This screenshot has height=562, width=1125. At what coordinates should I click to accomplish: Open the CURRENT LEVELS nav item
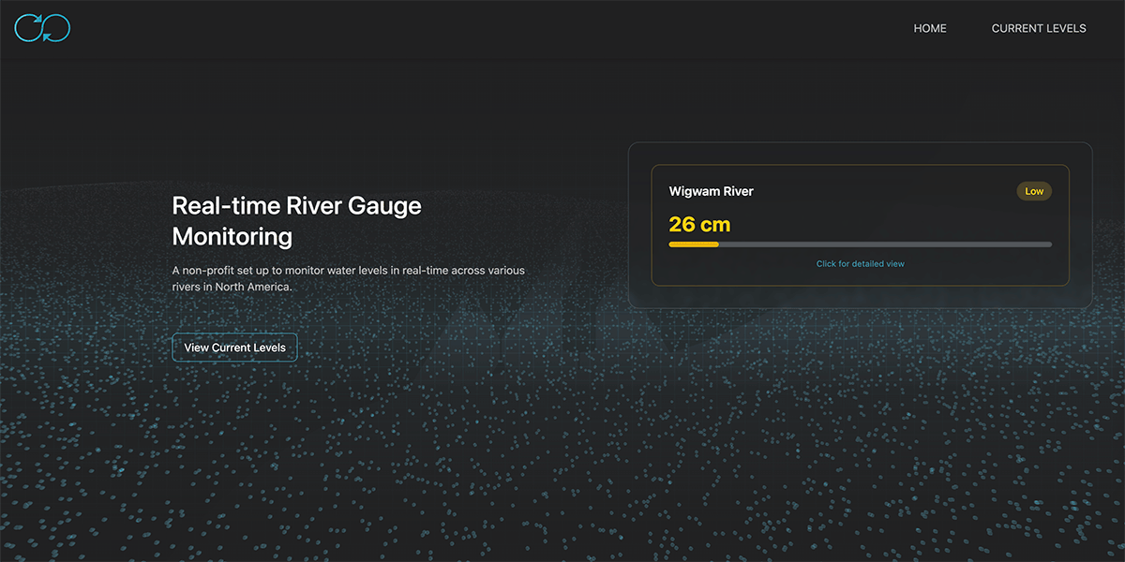(1039, 28)
